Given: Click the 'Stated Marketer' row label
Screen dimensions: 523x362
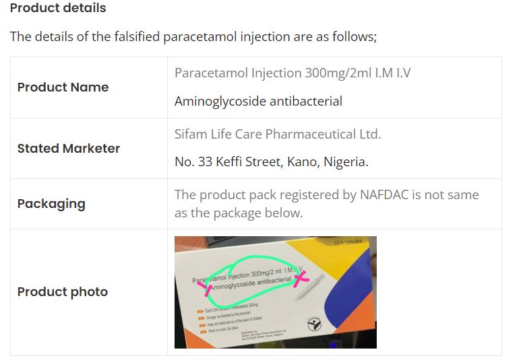Looking at the screenshot, I should [68, 149].
